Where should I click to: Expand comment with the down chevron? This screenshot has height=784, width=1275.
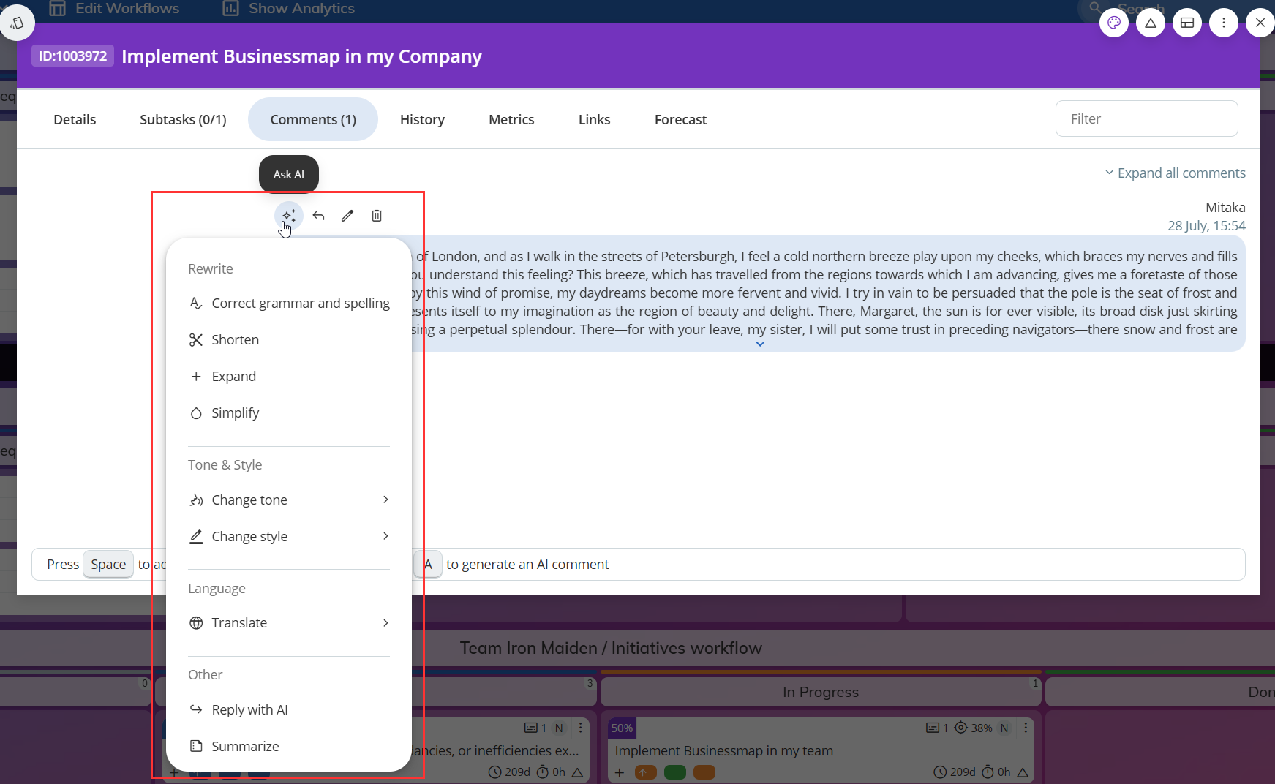760,344
